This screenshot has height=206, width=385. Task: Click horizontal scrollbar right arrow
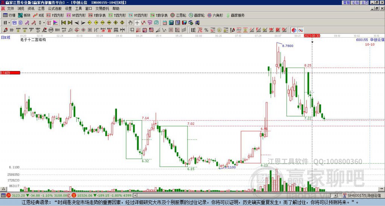pos(336,195)
